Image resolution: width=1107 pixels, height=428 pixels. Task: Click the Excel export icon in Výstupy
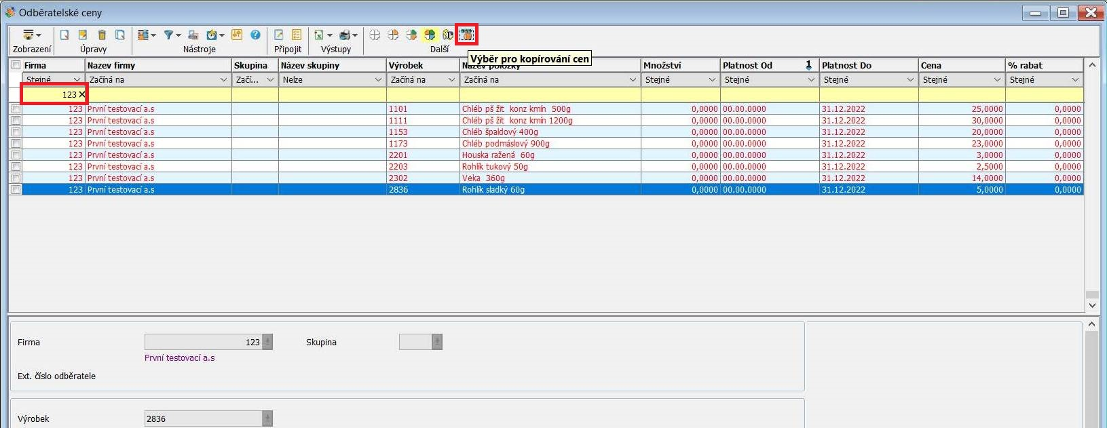click(x=319, y=35)
